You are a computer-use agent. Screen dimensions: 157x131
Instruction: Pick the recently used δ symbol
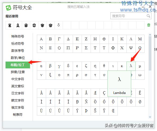(x=59, y=25)
